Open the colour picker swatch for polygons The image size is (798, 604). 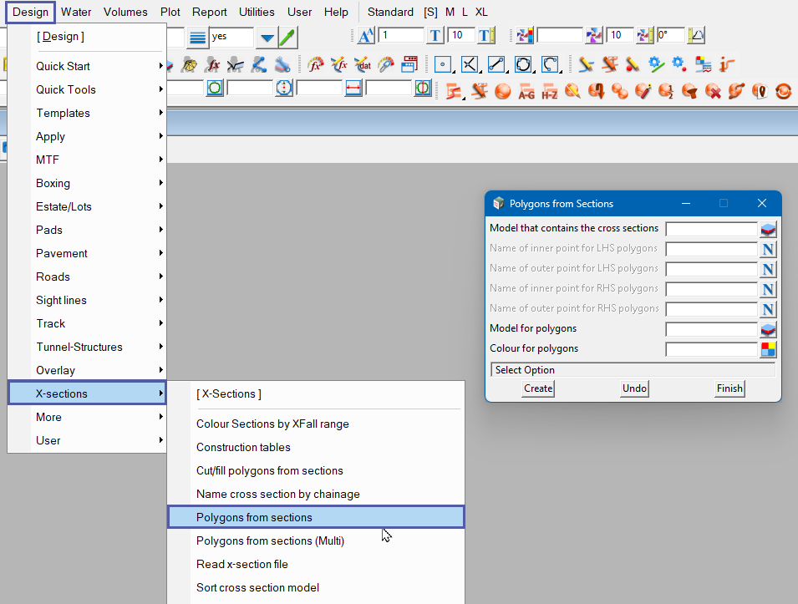tap(768, 349)
